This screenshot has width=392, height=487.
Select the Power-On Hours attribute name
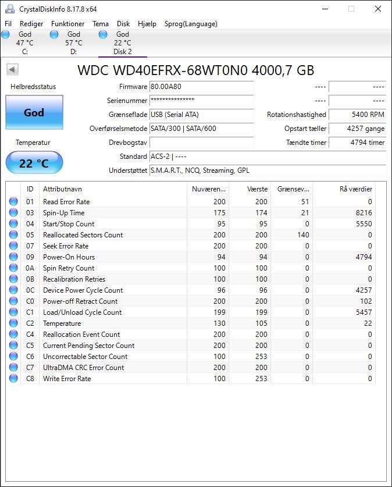click(x=69, y=257)
